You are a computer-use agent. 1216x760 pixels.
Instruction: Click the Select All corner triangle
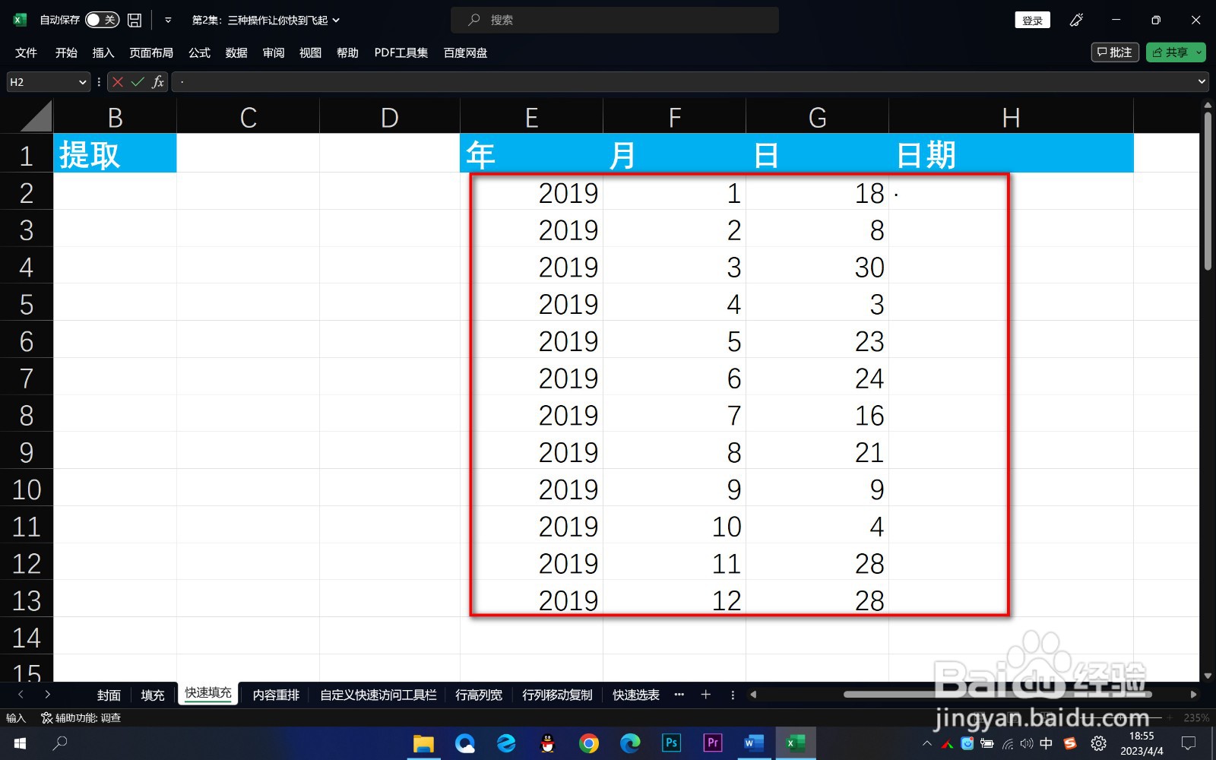click(x=35, y=117)
